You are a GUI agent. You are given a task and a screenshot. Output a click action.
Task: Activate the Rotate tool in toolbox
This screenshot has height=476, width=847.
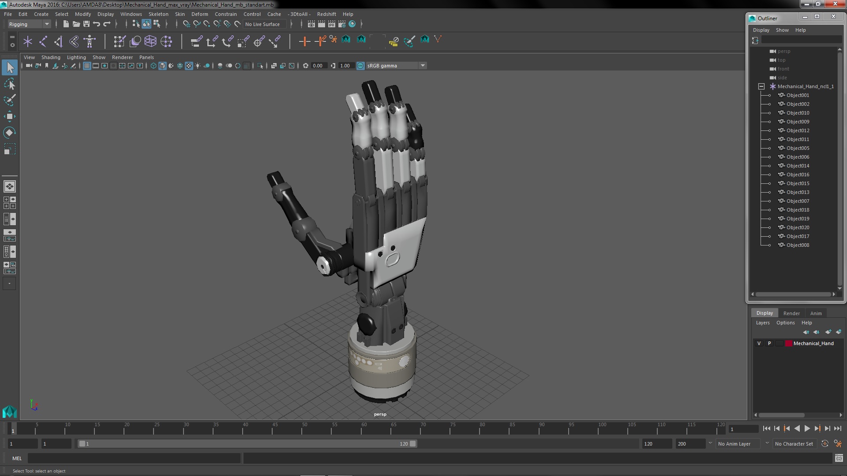coord(10,133)
